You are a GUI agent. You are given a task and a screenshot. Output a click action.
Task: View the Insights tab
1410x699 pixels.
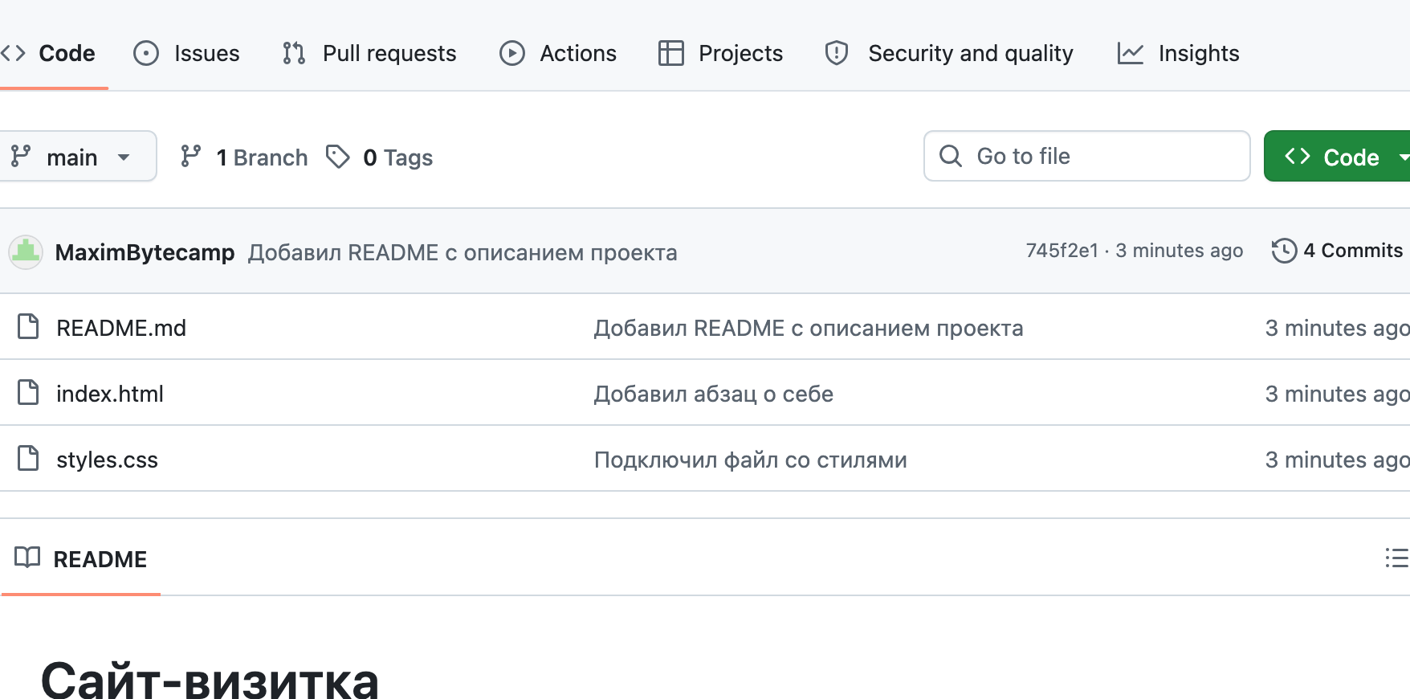pos(1178,53)
